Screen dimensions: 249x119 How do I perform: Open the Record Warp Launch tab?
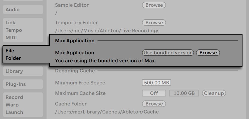coord(23,105)
